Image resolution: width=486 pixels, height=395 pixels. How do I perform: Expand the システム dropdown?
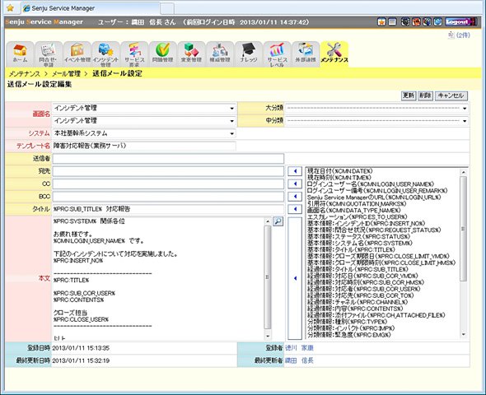(x=144, y=133)
